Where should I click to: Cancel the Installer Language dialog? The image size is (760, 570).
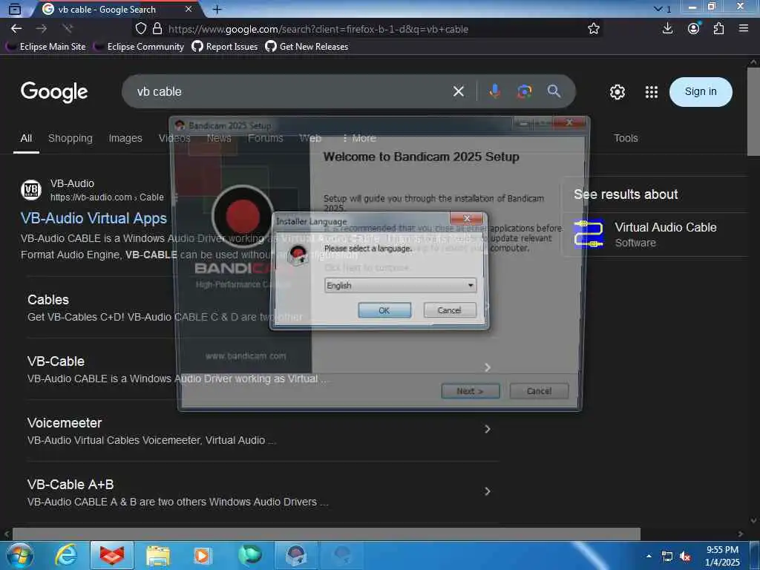[449, 310]
